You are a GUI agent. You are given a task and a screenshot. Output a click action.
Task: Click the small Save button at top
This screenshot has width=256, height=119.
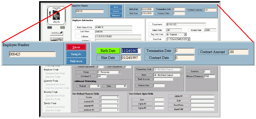(x=116, y=7)
